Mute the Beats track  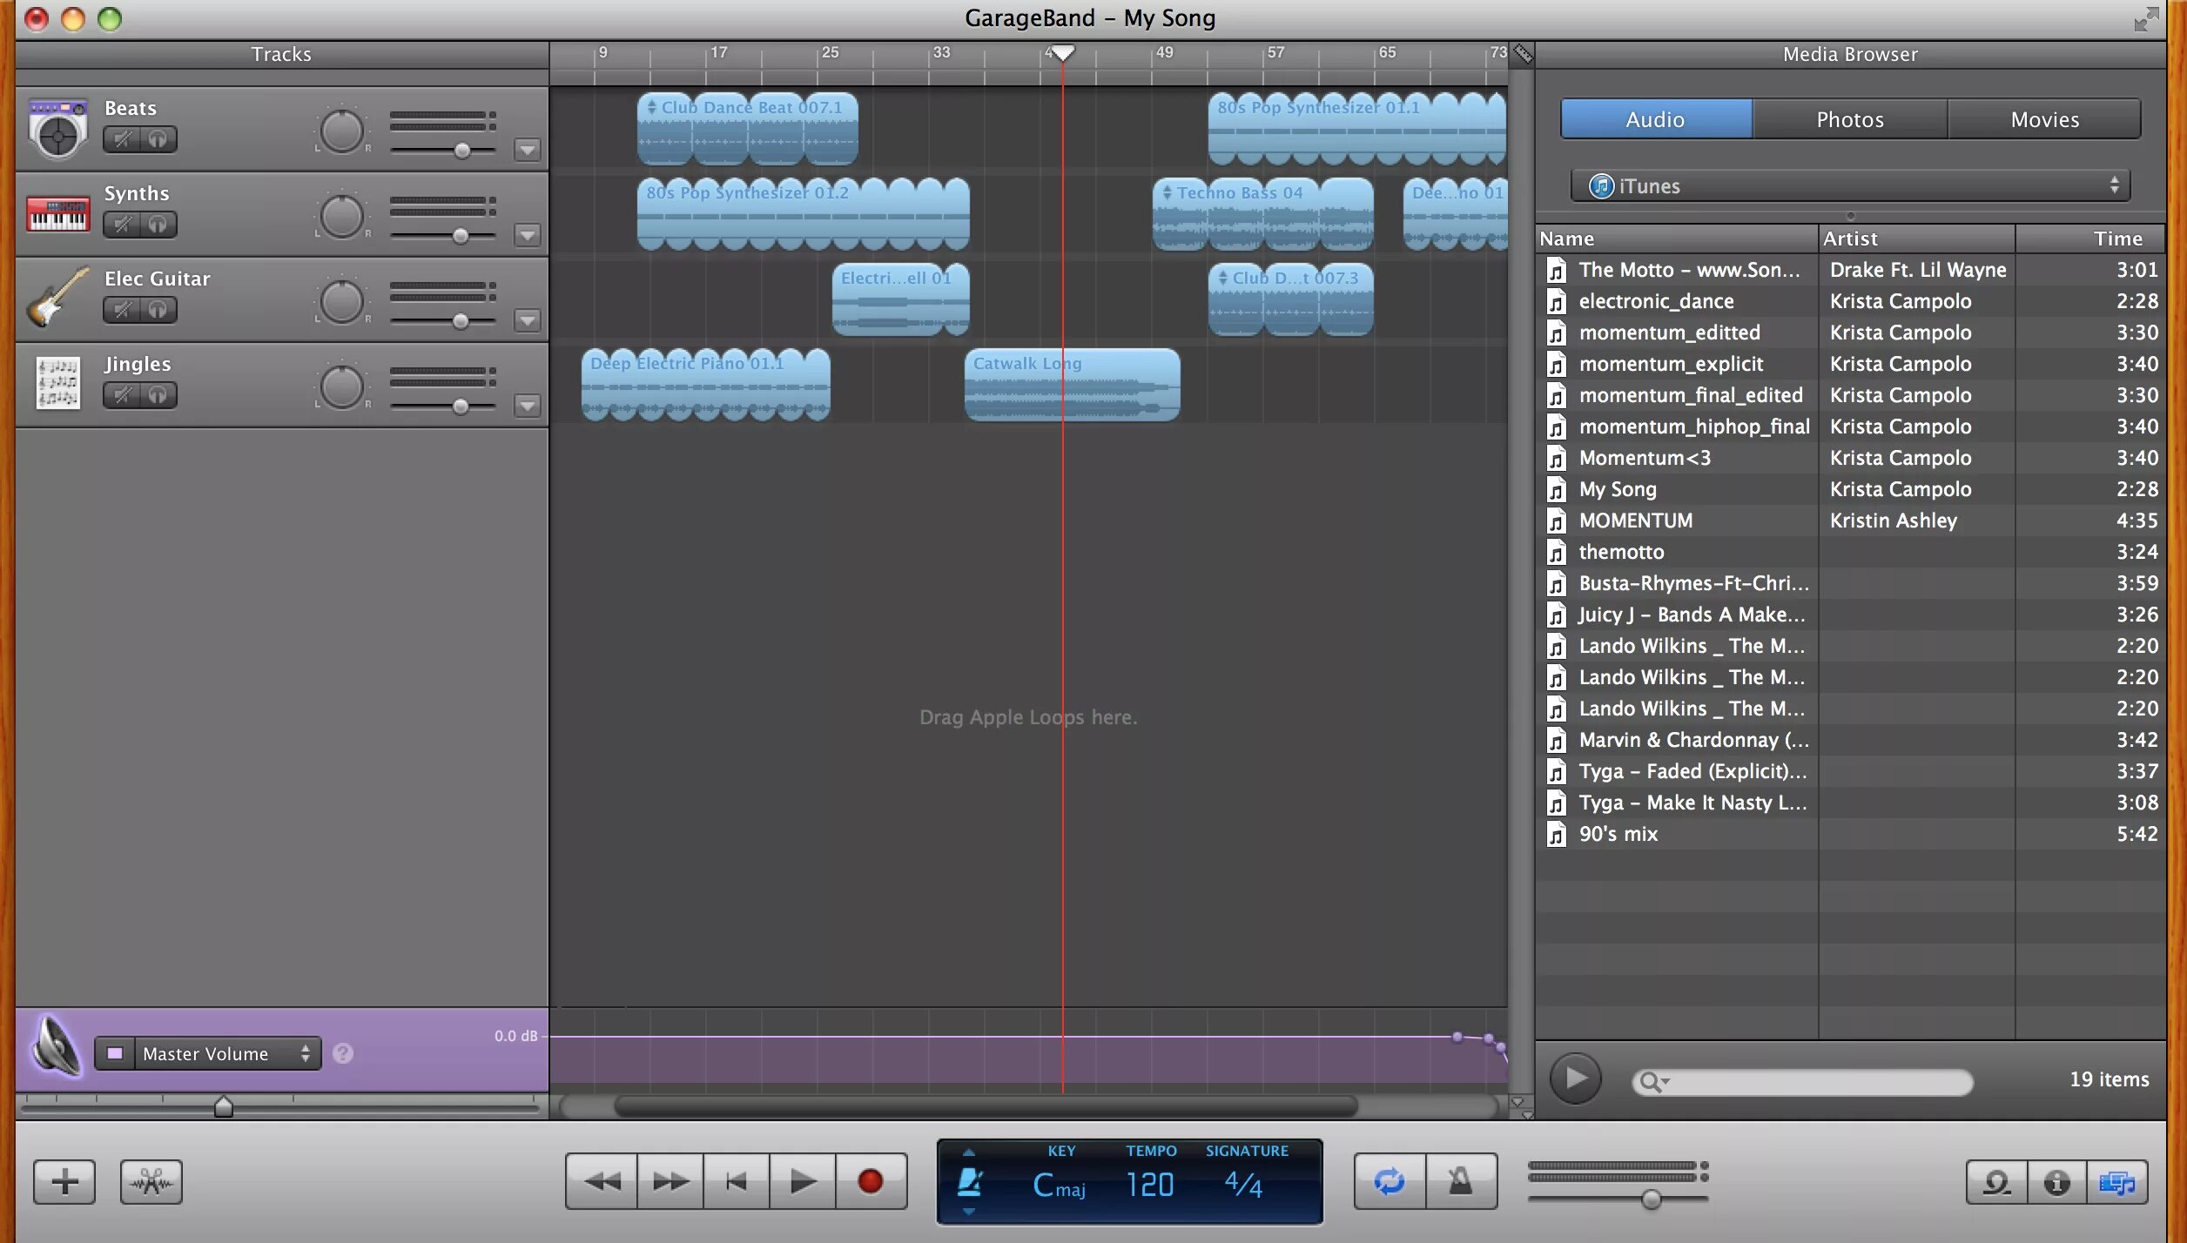click(123, 139)
